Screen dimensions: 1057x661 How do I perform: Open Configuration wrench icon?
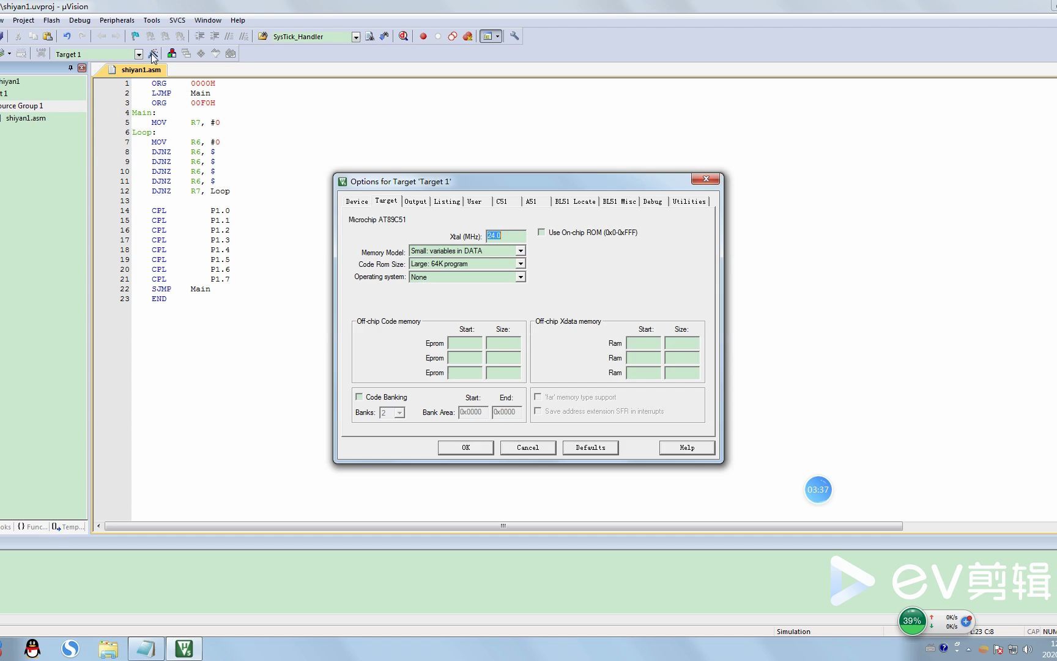click(514, 36)
